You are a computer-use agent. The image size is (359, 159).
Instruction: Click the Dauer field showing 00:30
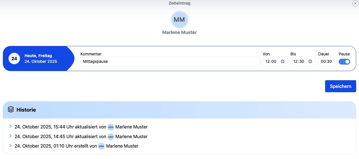coord(327,61)
